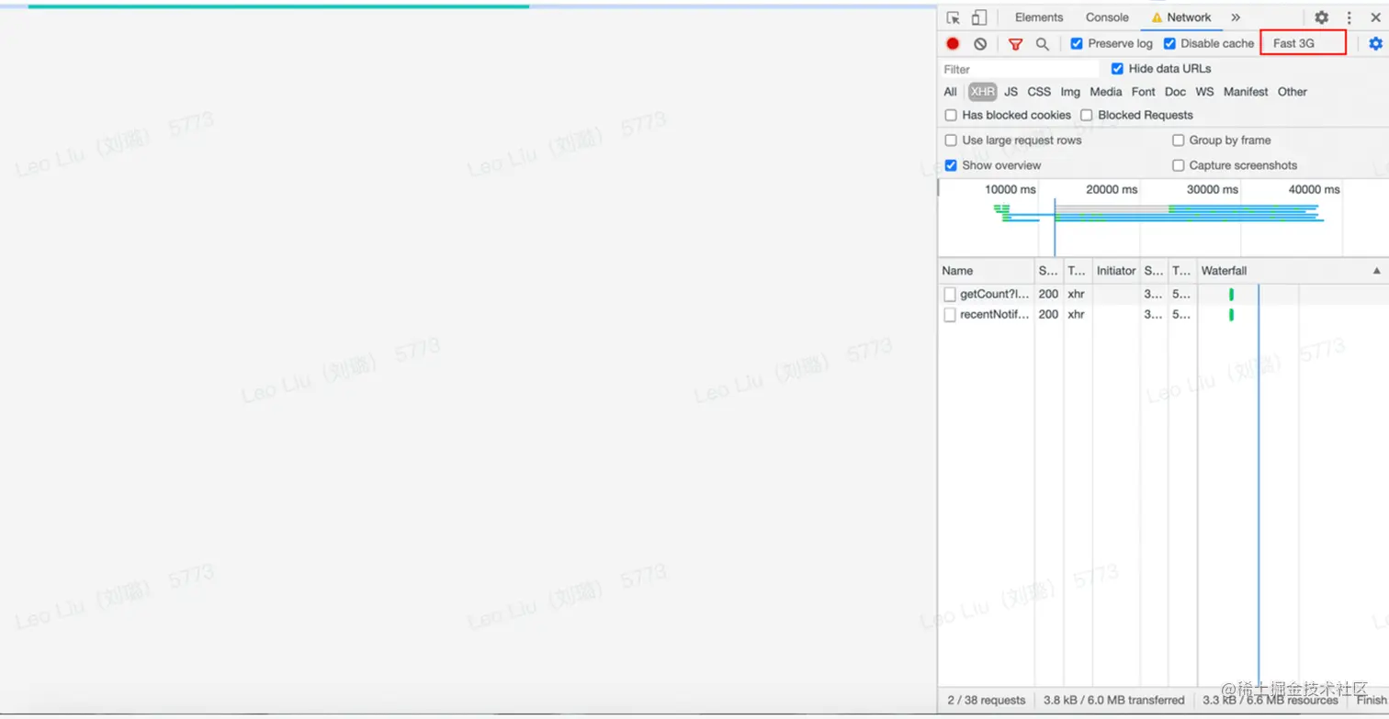Select the Network tab
Screen dimensions: 1389x719
tap(1181, 17)
